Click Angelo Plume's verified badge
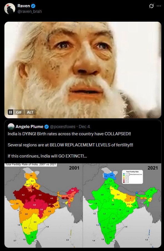Screen dimensions: 164x251 pyautogui.click(x=46, y=127)
